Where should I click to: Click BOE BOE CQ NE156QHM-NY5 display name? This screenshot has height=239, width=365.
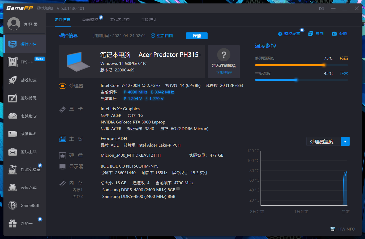pyautogui.click(x=129, y=166)
